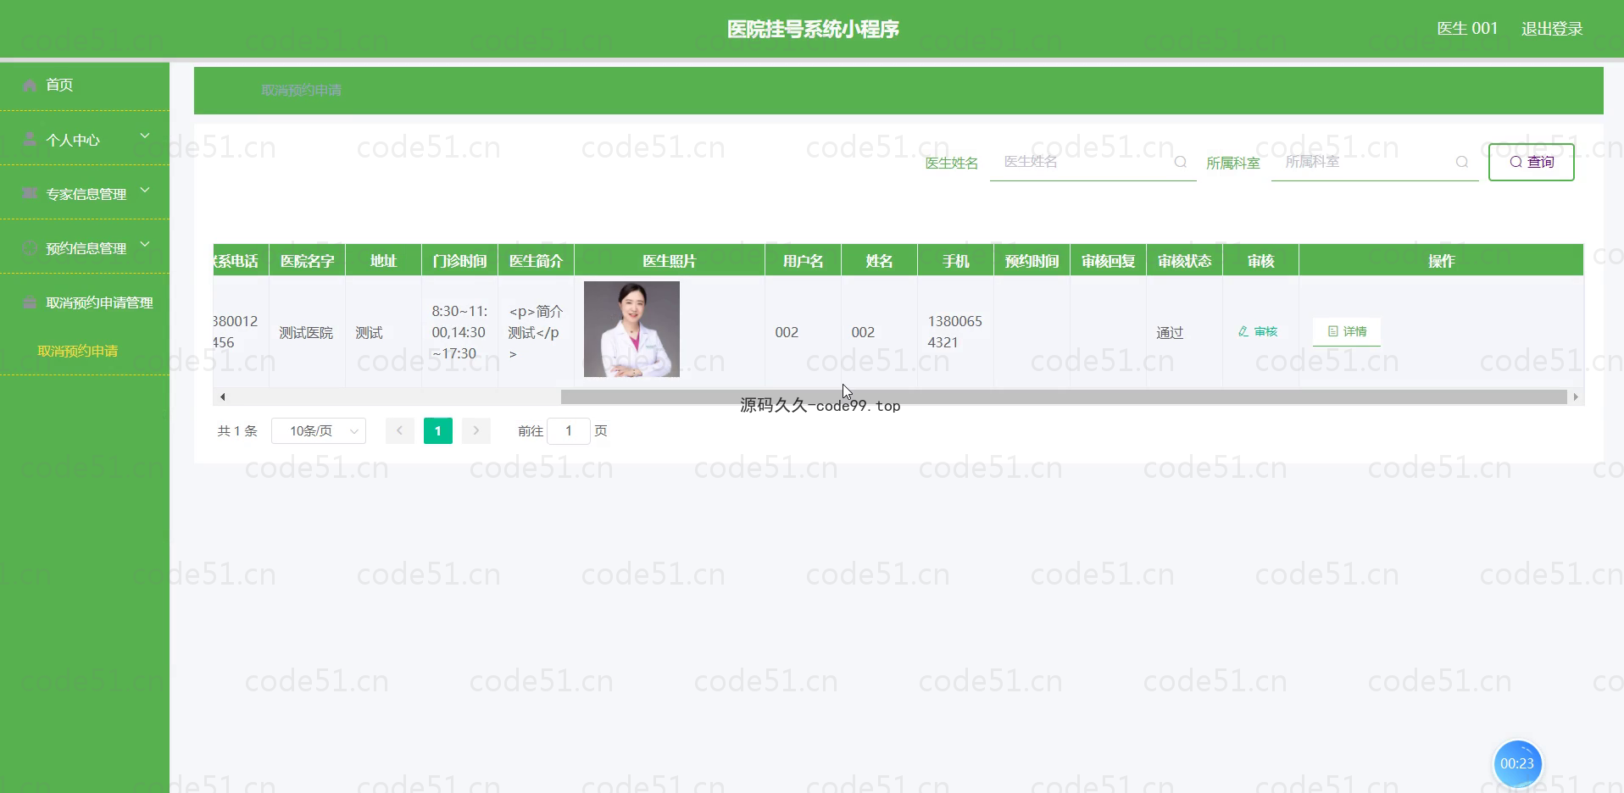Click the 用户名 column header

pos(803,261)
